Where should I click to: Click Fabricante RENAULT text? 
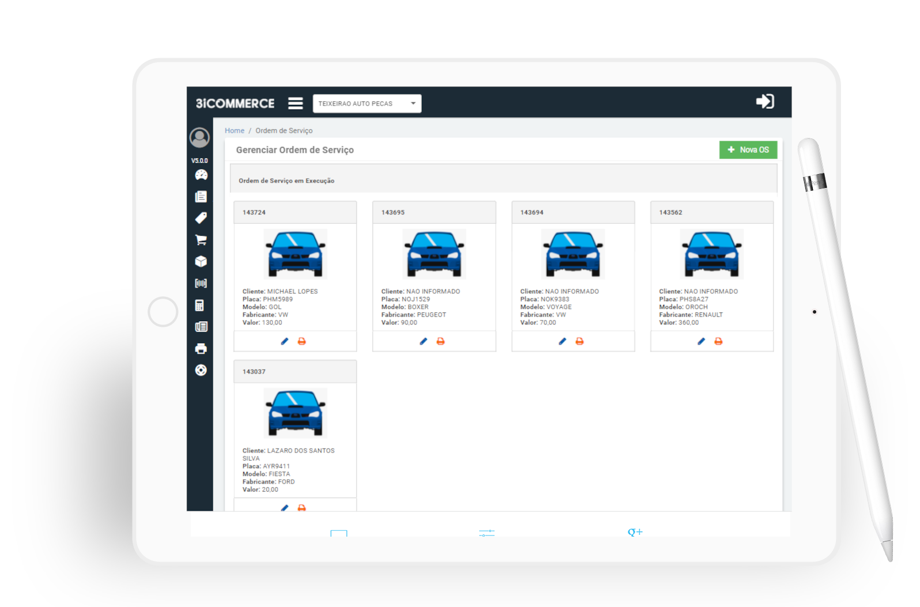pos(708,315)
